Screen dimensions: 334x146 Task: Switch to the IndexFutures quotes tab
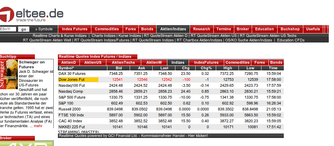pyautogui.click(x=206, y=62)
